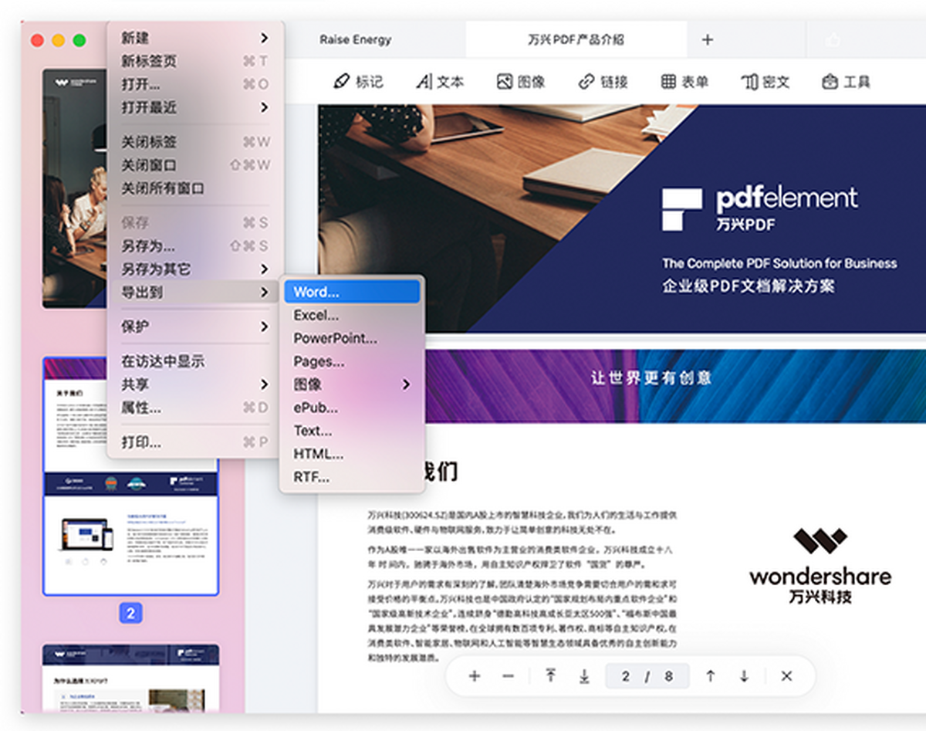This screenshot has width=926, height=731.
Task: Switch to the Raise Energy tab
Action: coord(355,39)
